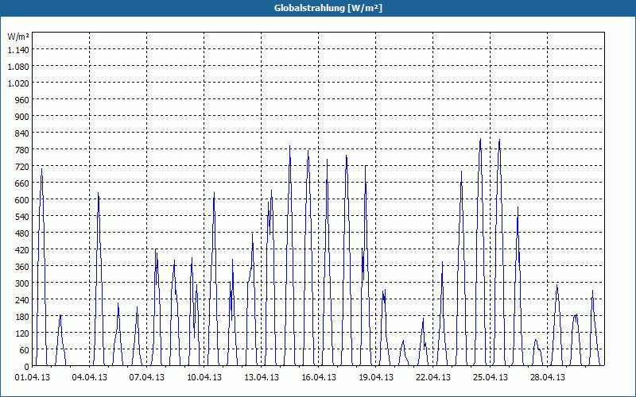Click the 600 y-axis label
636x397 pixels.
23,200
